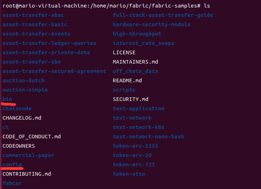Select the test-network-k8s directory name
This screenshot has height=189, width=261.
coord(138,127)
